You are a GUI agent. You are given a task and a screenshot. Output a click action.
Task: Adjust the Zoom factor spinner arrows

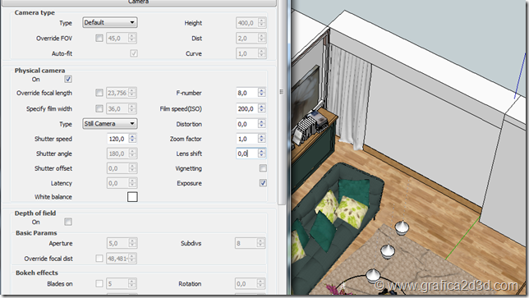pyautogui.click(x=262, y=139)
